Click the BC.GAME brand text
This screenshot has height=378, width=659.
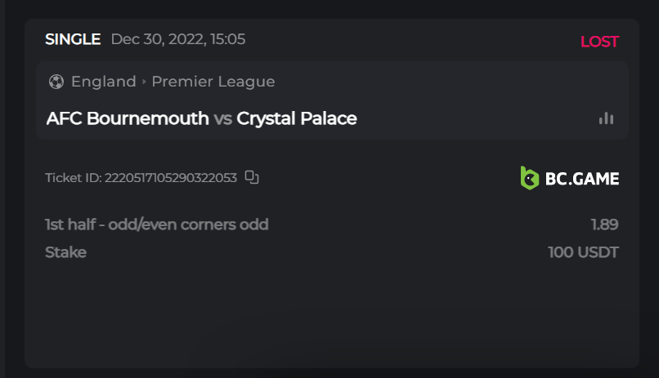tap(582, 178)
